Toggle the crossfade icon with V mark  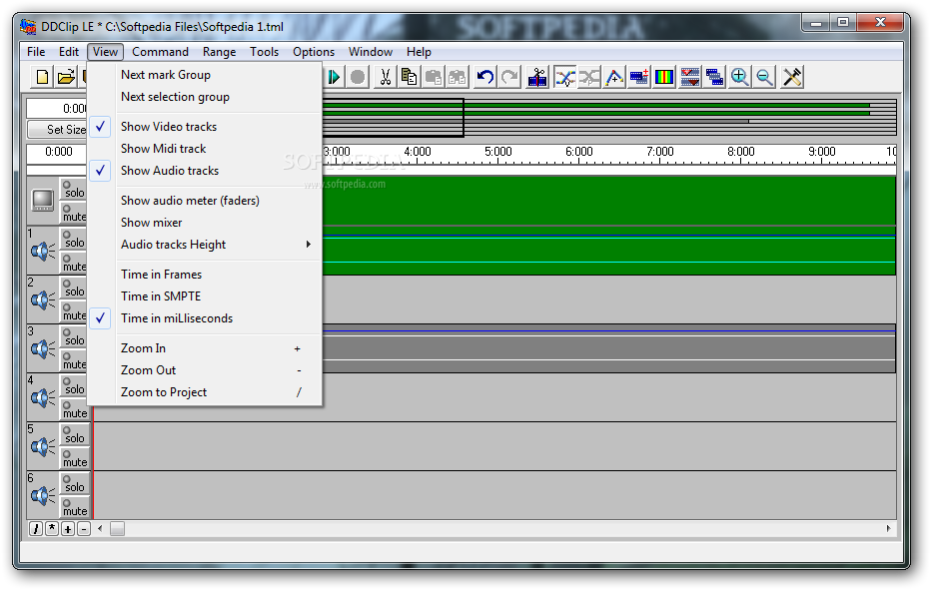click(565, 77)
